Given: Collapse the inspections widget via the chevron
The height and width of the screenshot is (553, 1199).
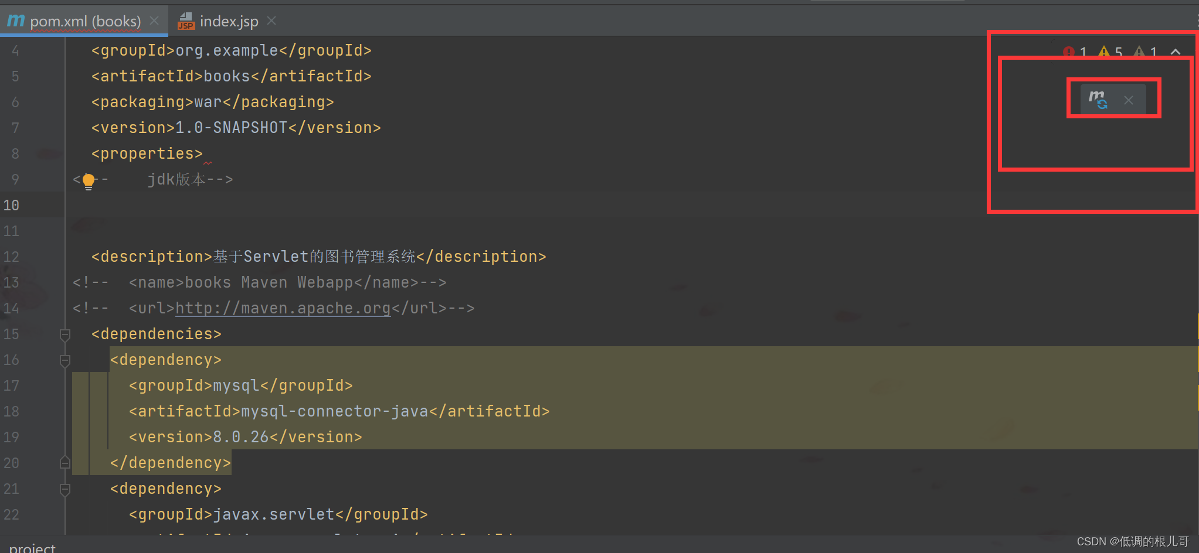Looking at the screenshot, I should click(x=1176, y=52).
